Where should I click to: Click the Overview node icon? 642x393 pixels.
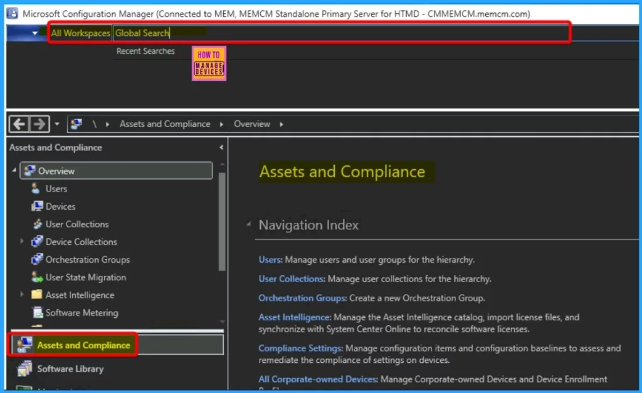[29, 171]
